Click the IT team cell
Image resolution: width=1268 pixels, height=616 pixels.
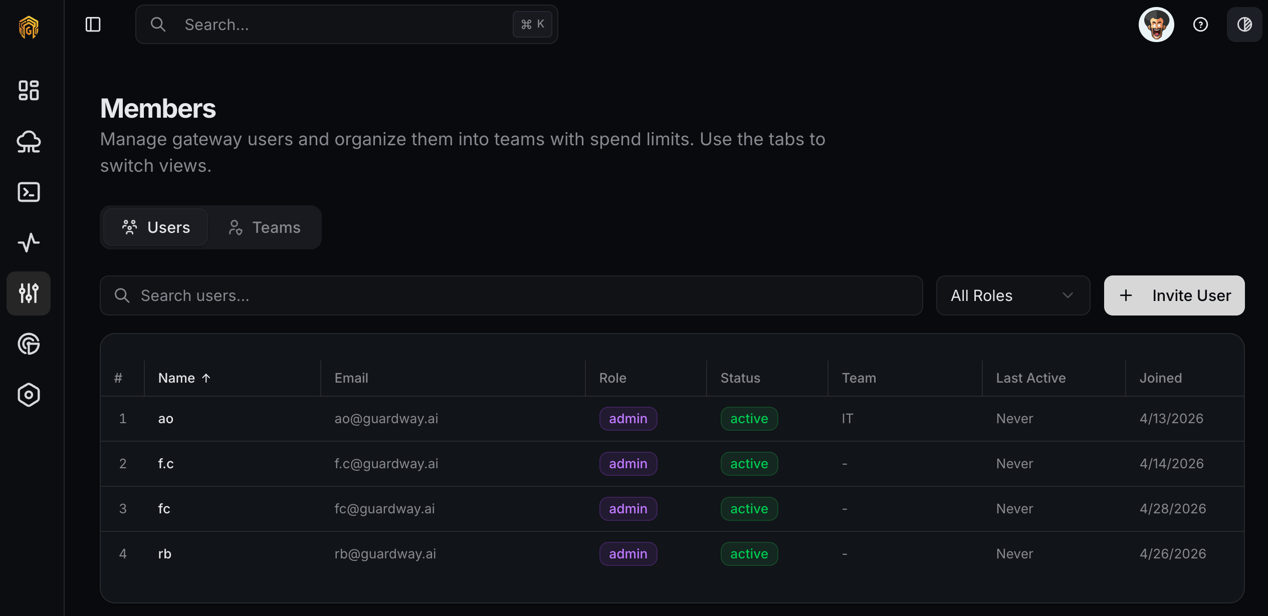pos(847,419)
